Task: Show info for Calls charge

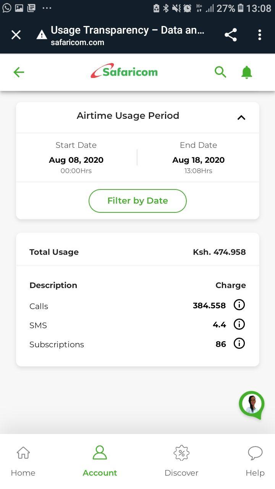Action: (239, 305)
